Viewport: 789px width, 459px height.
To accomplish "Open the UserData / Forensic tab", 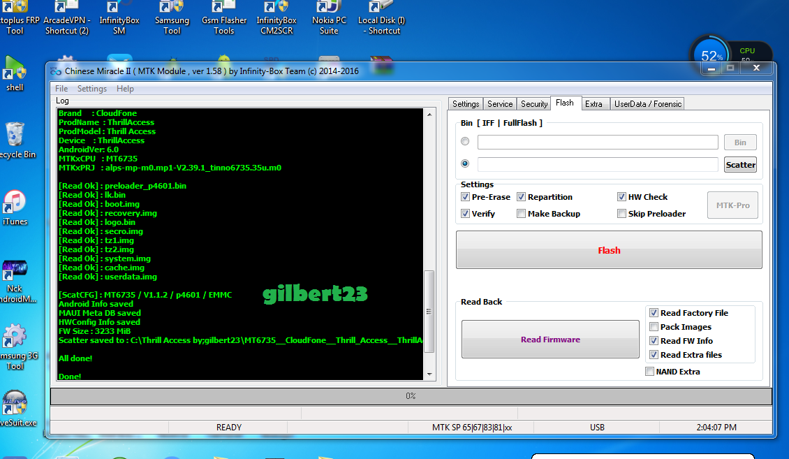I will (x=647, y=103).
